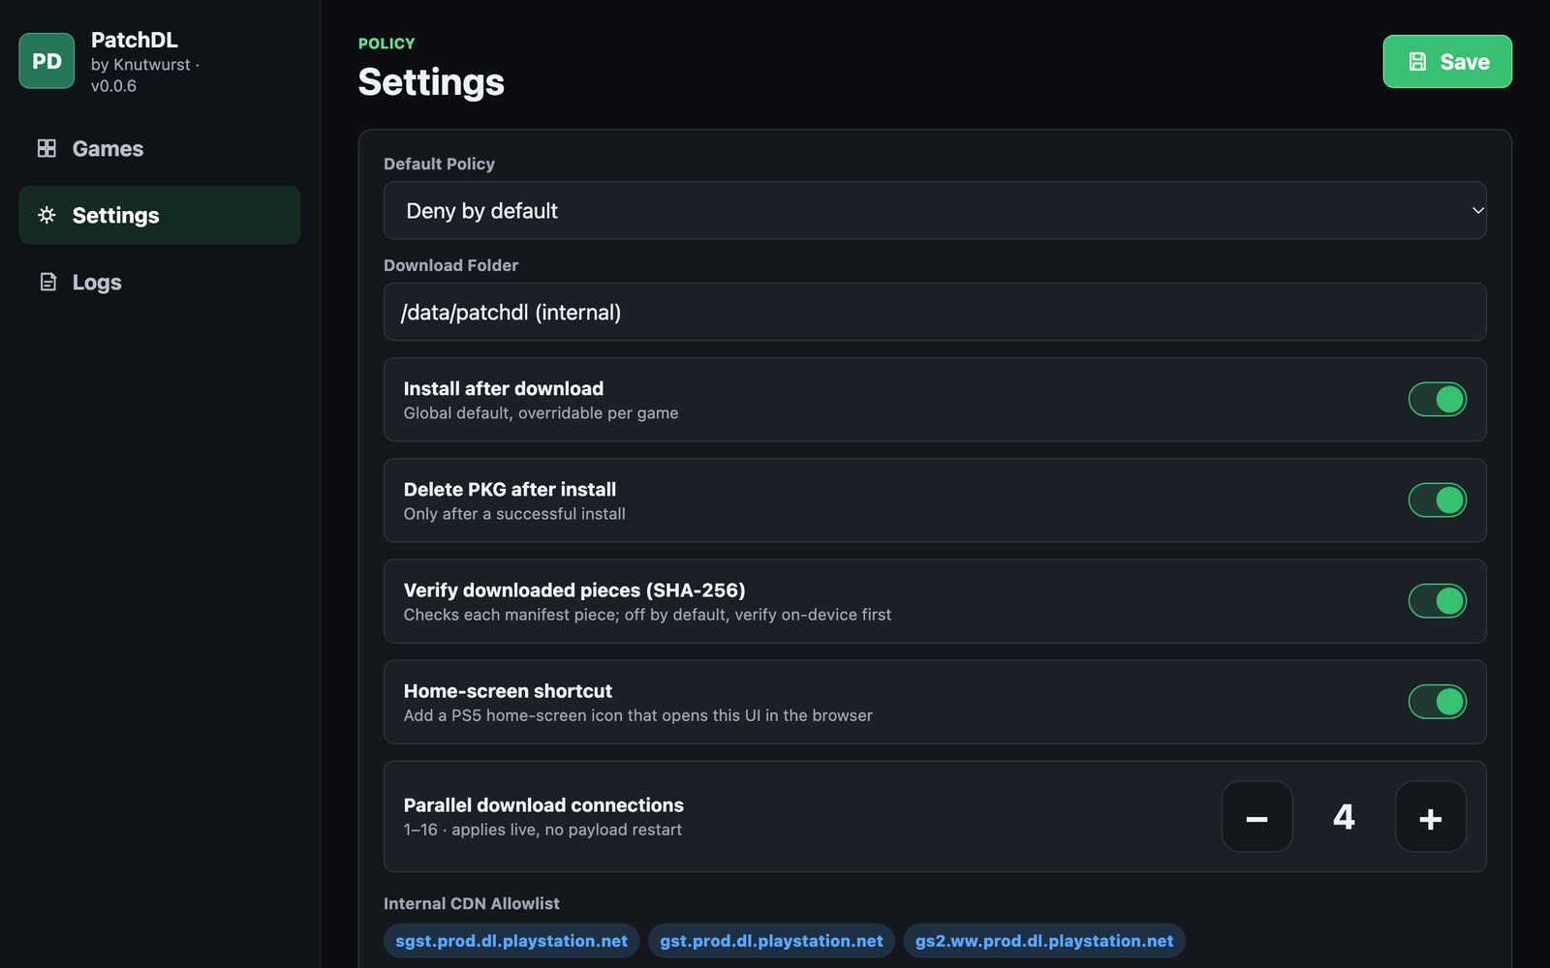Image resolution: width=1550 pixels, height=968 pixels.
Task: Click the Games grid icon
Action: tap(46, 148)
